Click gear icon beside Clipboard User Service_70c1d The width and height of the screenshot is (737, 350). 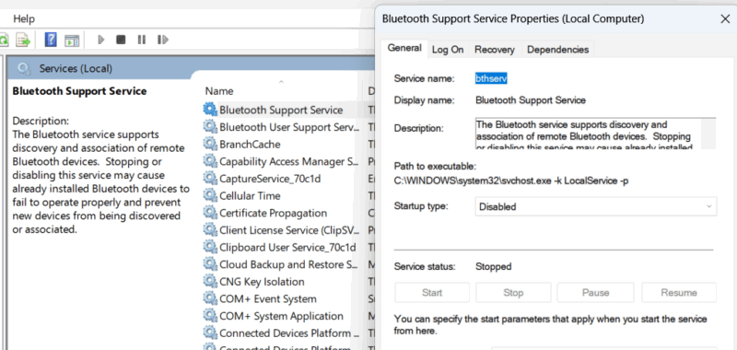(210, 247)
